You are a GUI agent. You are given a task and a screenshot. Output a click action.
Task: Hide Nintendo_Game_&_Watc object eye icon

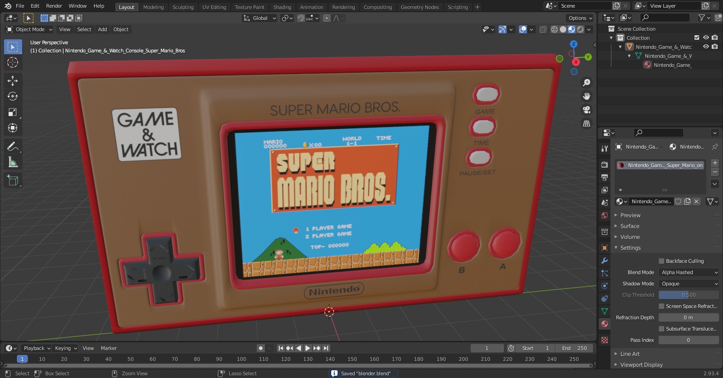[706, 47]
